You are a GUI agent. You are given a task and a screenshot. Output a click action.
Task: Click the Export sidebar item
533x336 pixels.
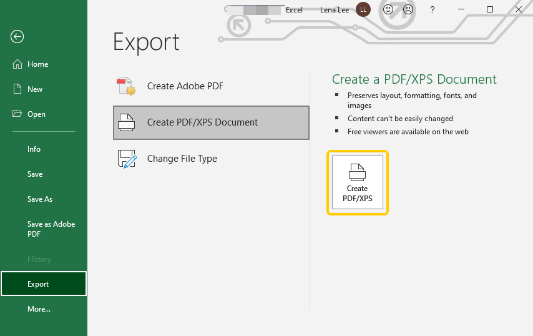pos(44,284)
